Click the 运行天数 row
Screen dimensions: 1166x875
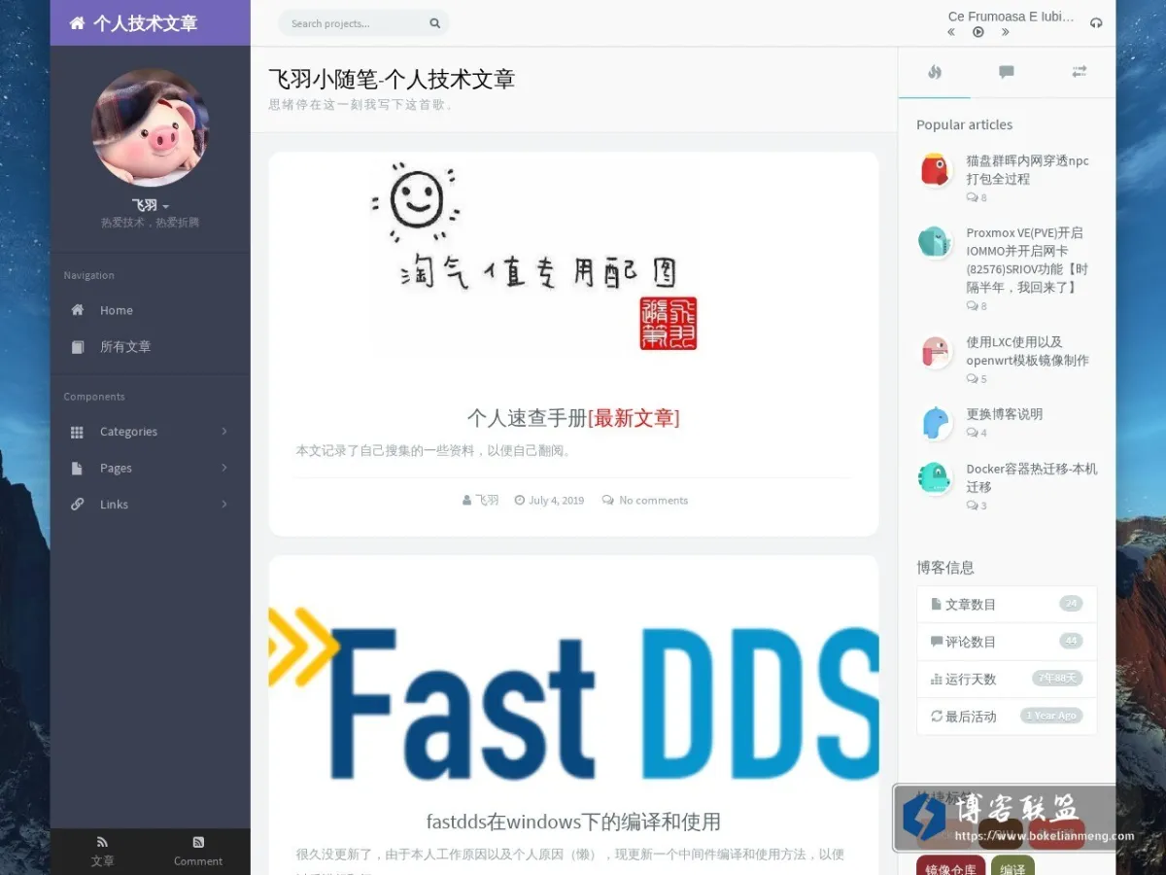(x=1007, y=679)
